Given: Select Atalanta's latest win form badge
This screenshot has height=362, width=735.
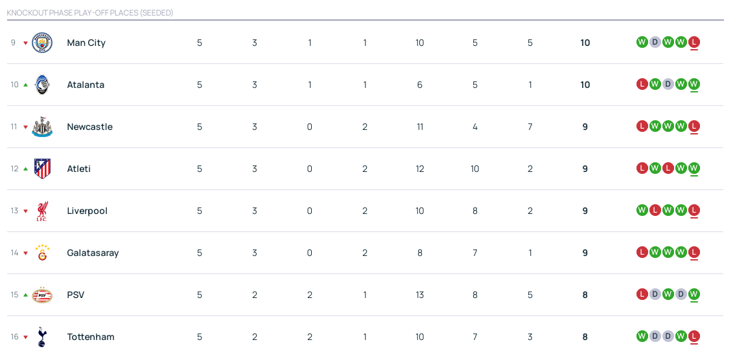Looking at the screenshot, I should point(694,85).
